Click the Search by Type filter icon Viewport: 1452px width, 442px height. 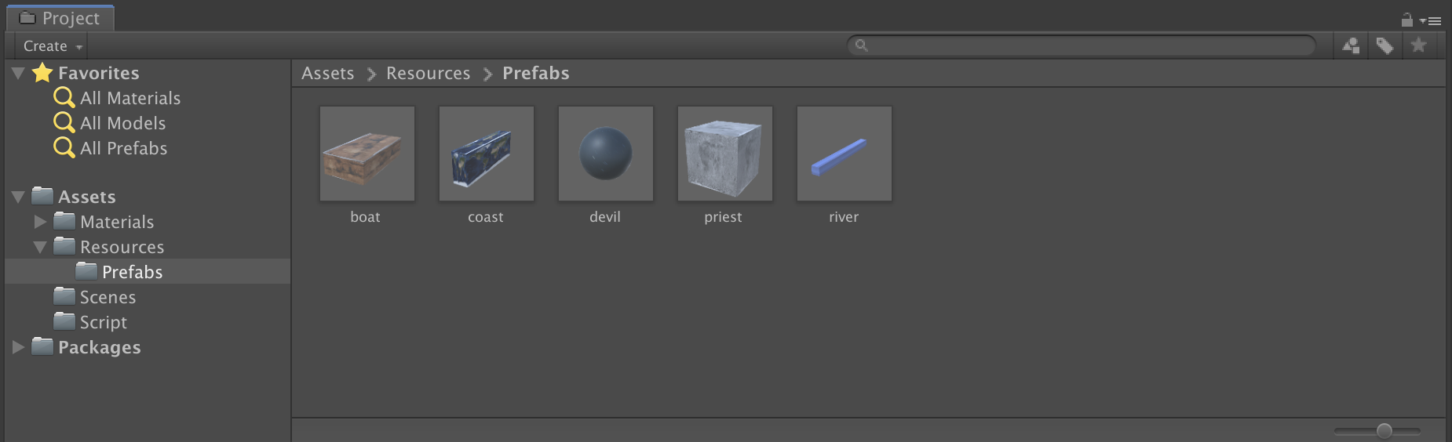(x=1351, y=45)
